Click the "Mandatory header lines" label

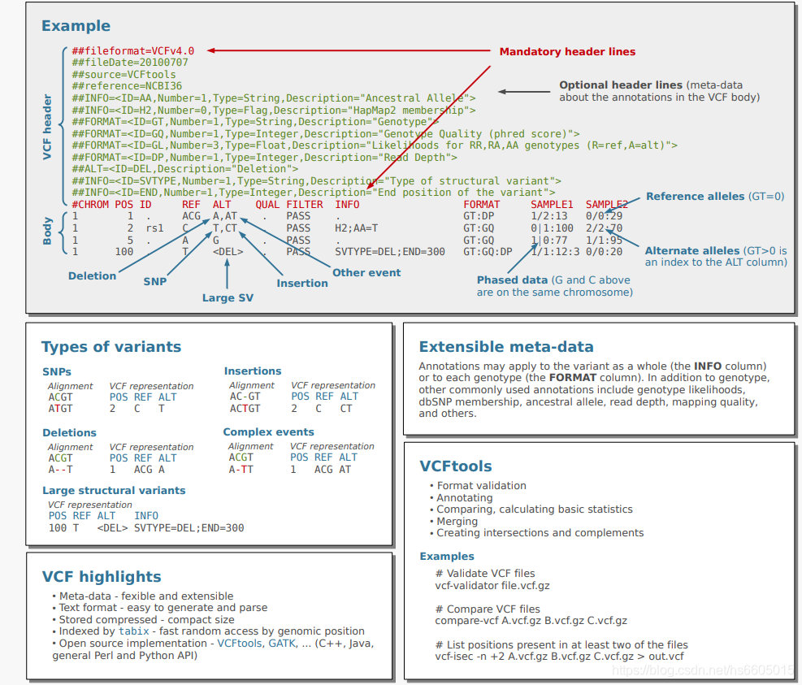(567, 52)
